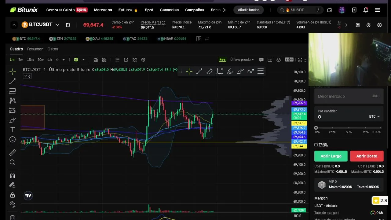Open the Bitunix home logo
The image size is (391, 220).
[x=24, y=10]
